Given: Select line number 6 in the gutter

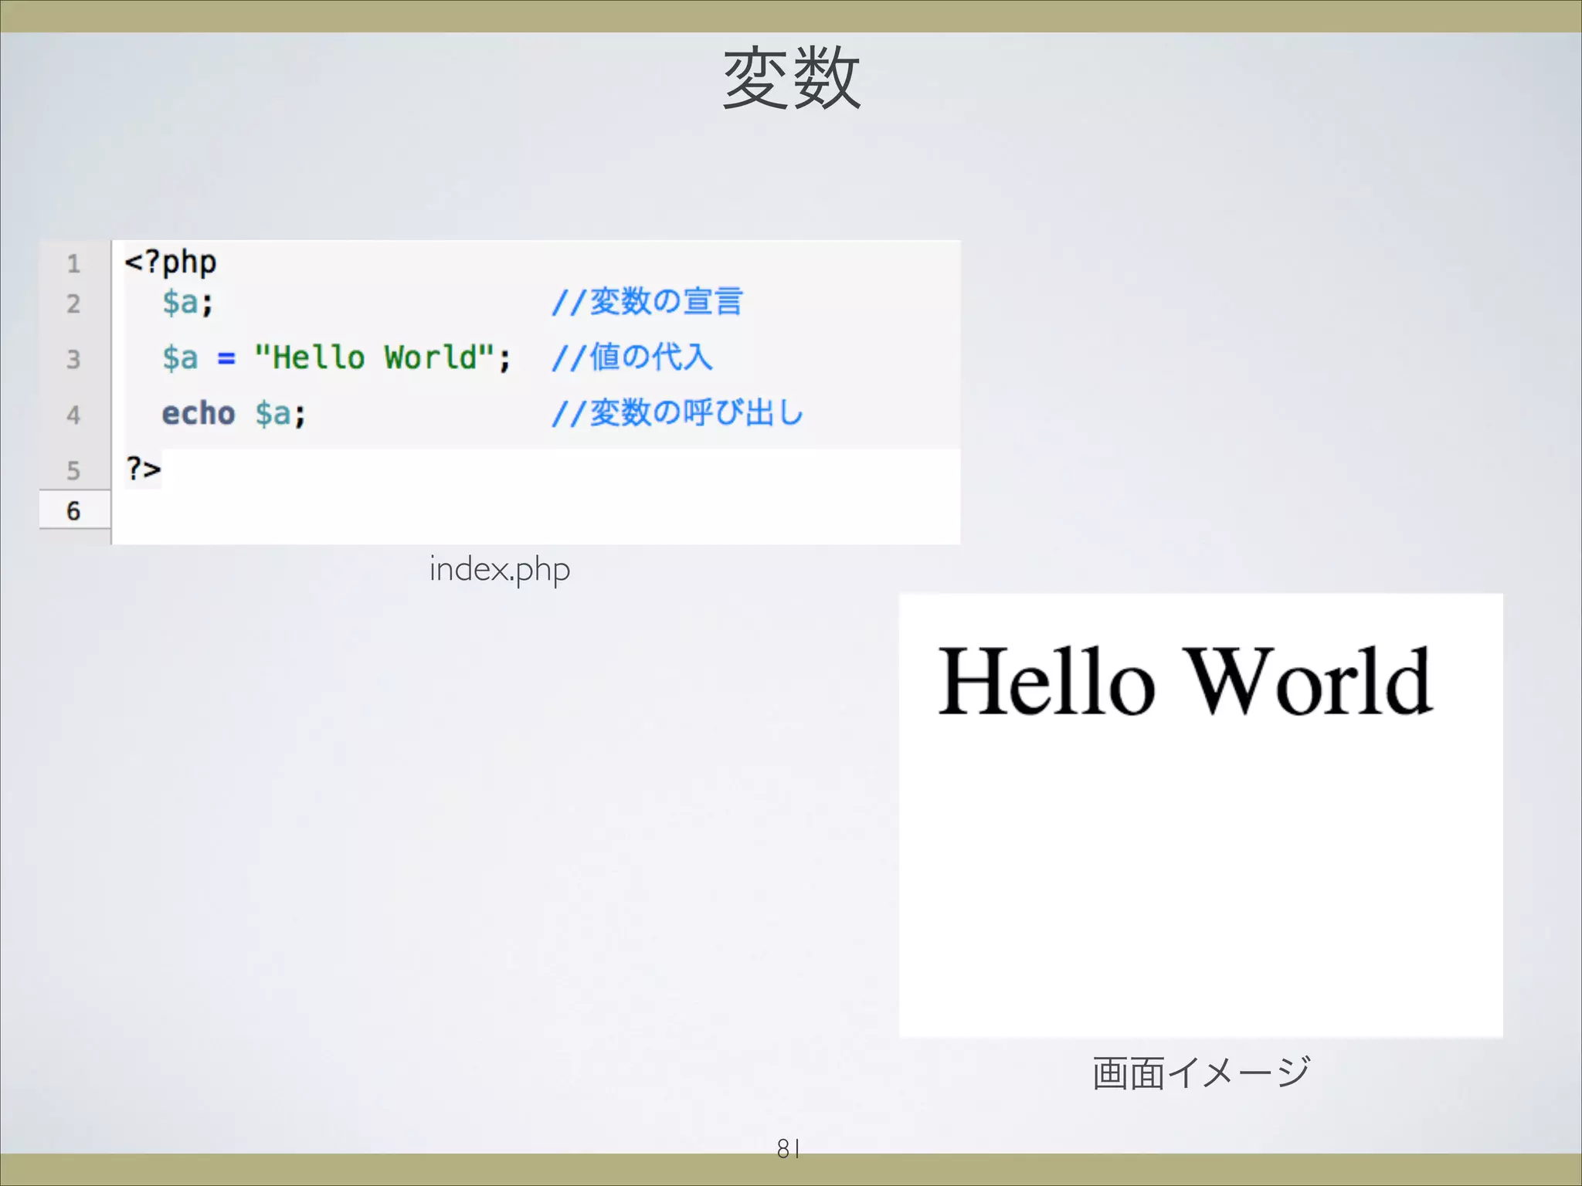Looking at the screenshot, I should [73, 510].
